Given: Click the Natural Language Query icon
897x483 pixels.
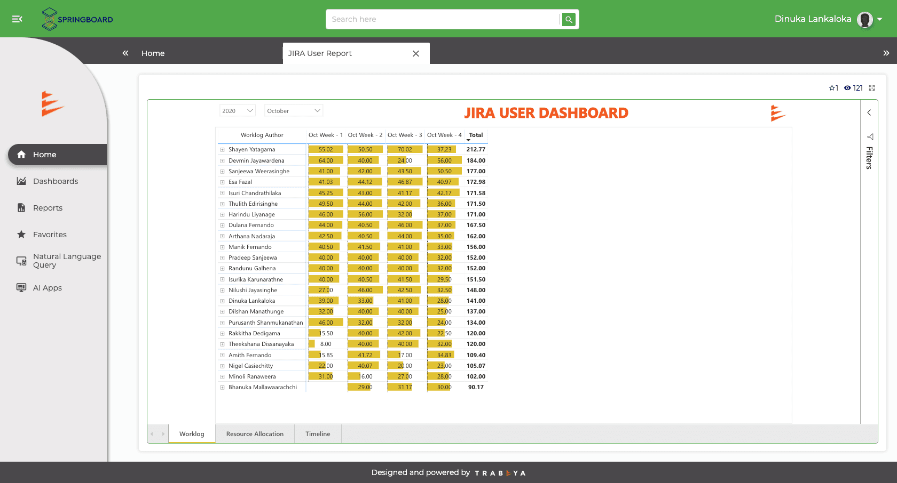Looking at the screenshot, I should pos(21,261).
